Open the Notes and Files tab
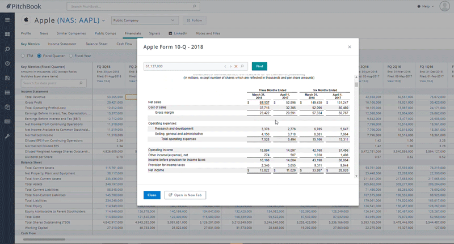The width and height of the screenshot is (454, 244). (208, 33)
